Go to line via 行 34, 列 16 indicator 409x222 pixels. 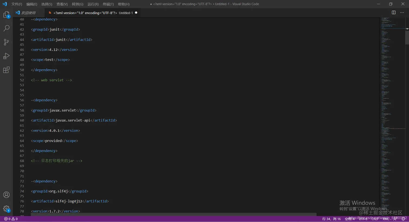[x=331, y=219]
